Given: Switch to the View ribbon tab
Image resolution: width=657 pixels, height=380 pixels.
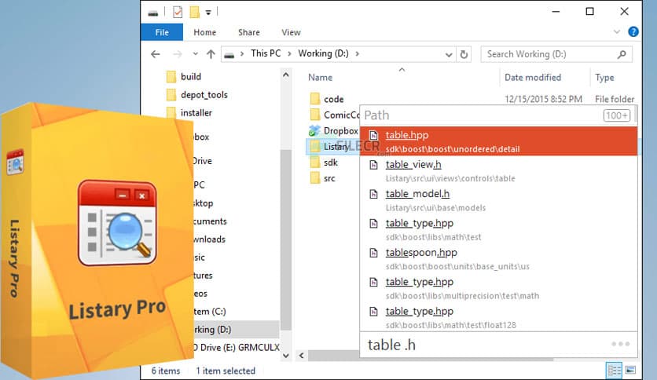Looking at the screenshot, I should pos(291,32).
